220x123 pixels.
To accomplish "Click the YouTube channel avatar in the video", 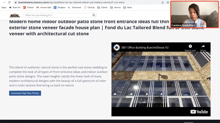I will point(117,47).
